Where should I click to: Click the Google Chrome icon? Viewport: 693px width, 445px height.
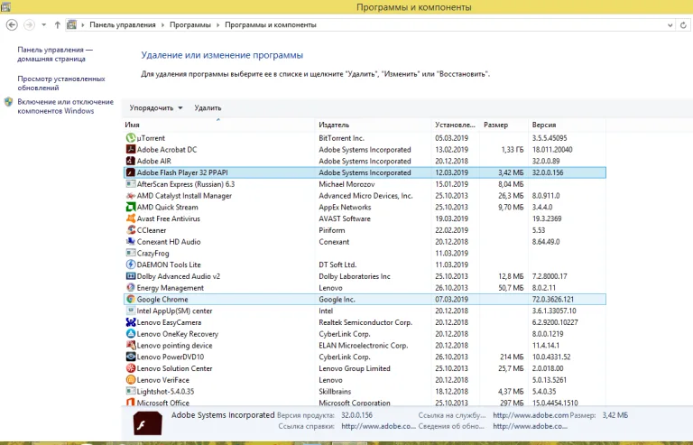[130, 299]
